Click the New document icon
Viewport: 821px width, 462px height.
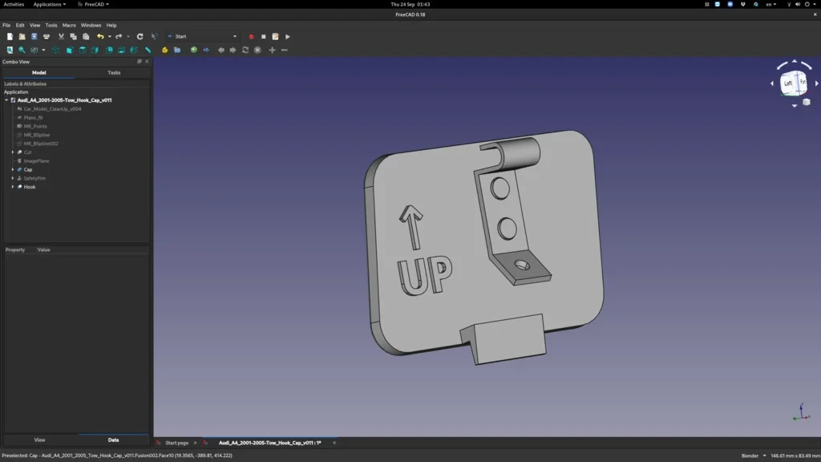tap(10, 37)
